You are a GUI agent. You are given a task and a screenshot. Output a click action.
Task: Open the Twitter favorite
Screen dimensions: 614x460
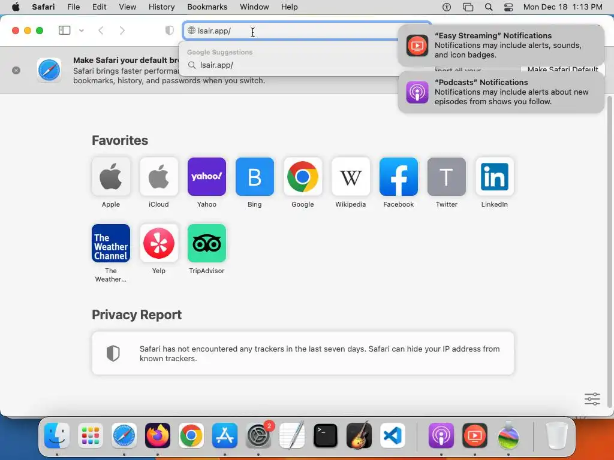point(446,177)
